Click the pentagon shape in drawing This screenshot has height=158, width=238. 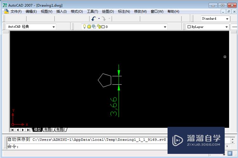click(105, 80)
